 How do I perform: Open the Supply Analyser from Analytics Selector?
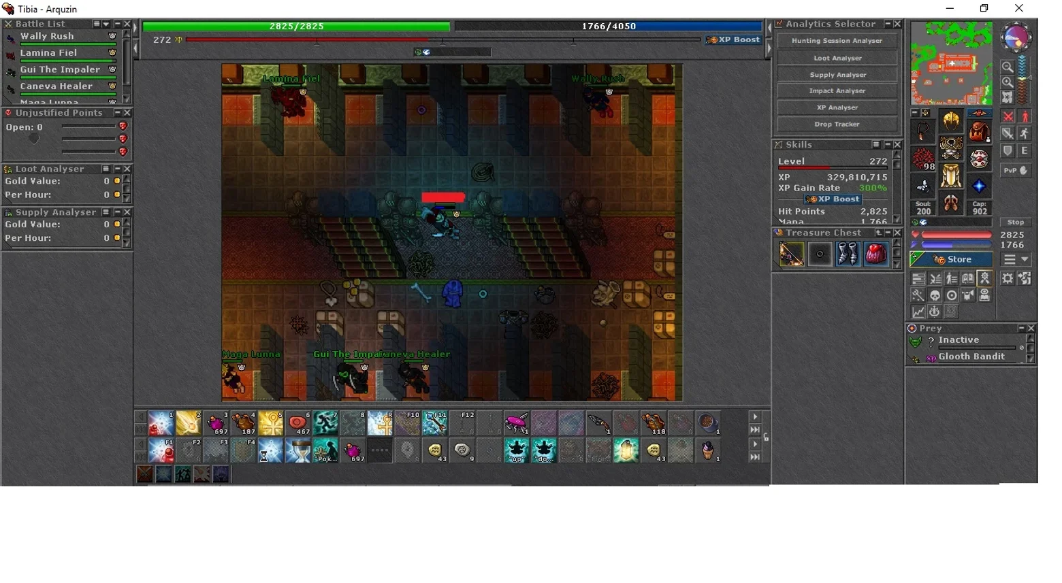[837, 75]
